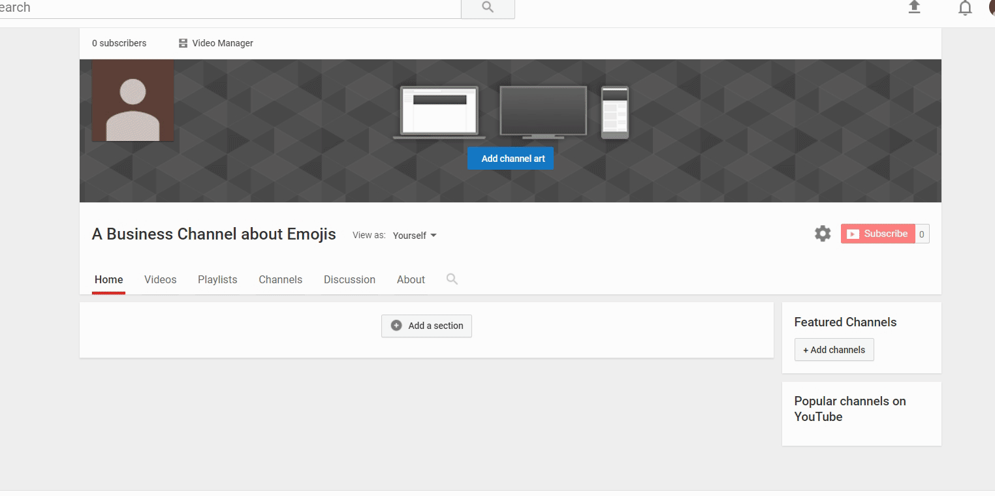Screen dimensions: 995x496
Task: Click the Add a section button
Action: pos(426,326)
